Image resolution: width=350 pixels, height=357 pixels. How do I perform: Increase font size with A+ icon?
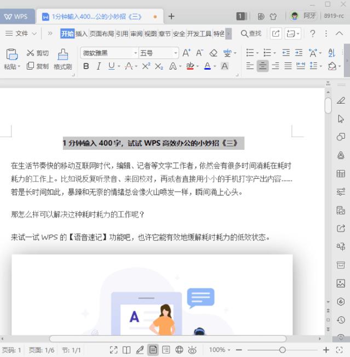tap(186, 53)
